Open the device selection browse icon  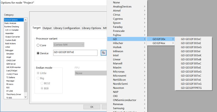(103, 53)
